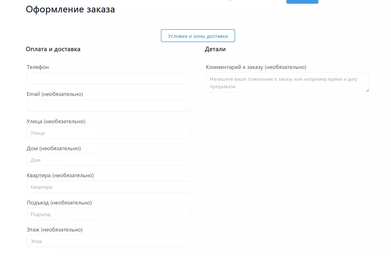Click the Детали section heading
This screenshot has height=256, width=391.
215,49
